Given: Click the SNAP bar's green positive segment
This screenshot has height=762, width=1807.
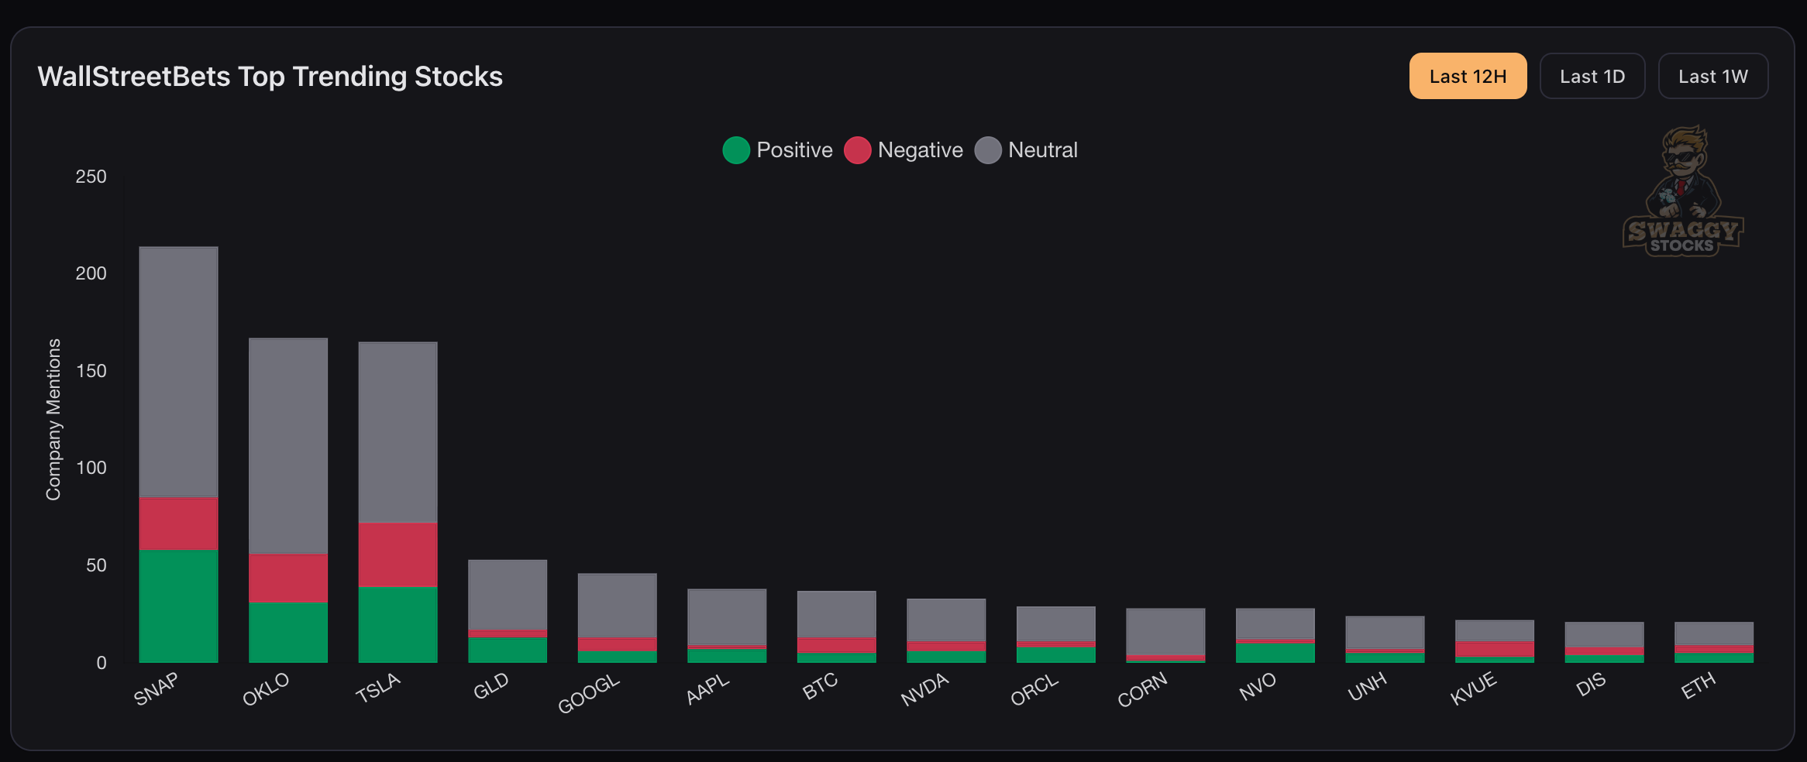Looking at the screenshot, I should [x=178, y=606].
